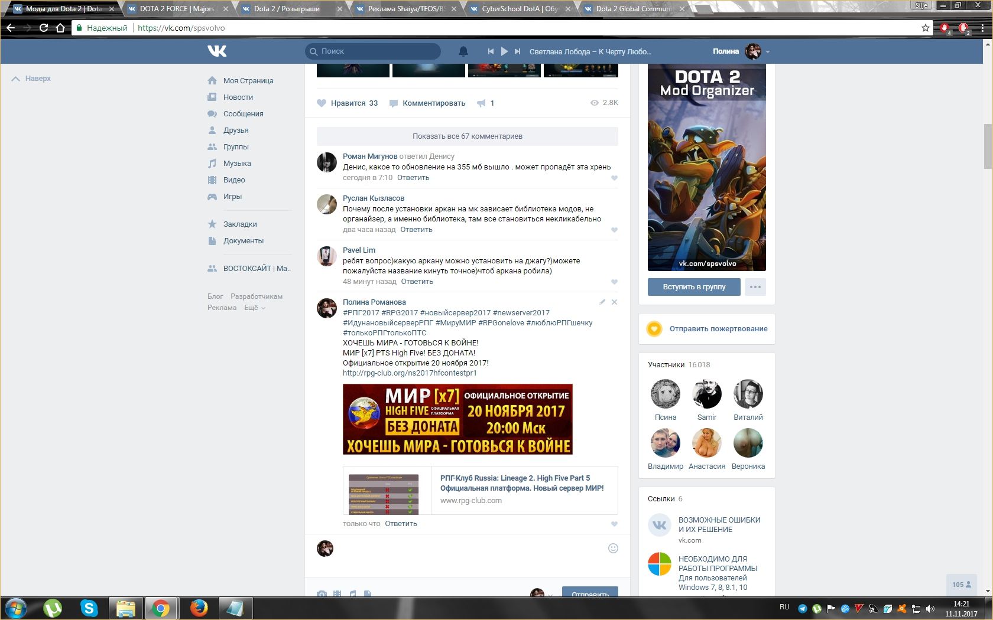Screen dimensions: 993x620
Task: Open the Полина profile dropdown menu
Action: pyautogui.click(x=767, y=52)
